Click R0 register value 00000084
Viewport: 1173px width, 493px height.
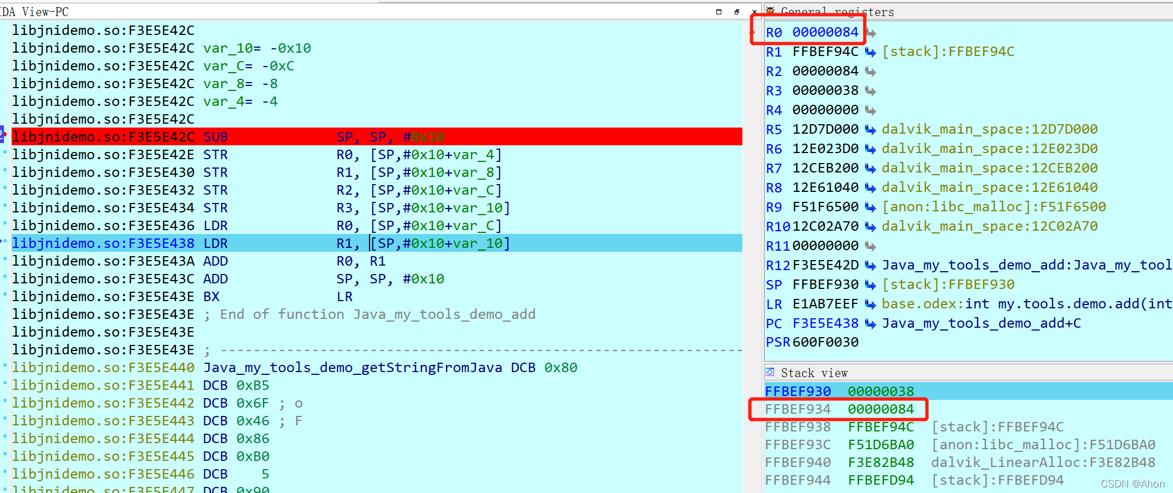point(825,32)
